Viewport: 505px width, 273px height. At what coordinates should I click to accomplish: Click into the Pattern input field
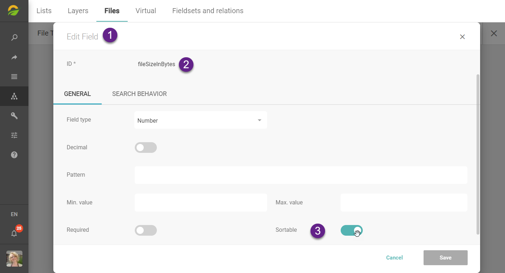pos(301,175)
